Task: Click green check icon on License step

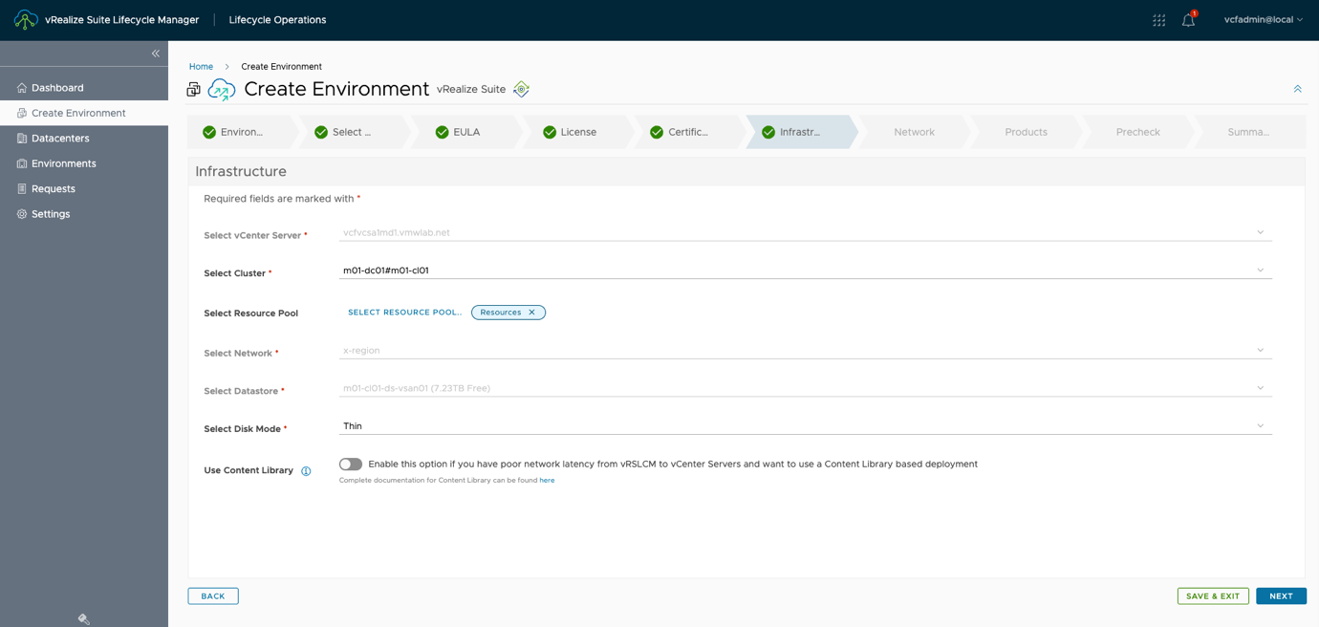Action: point(550,132)
